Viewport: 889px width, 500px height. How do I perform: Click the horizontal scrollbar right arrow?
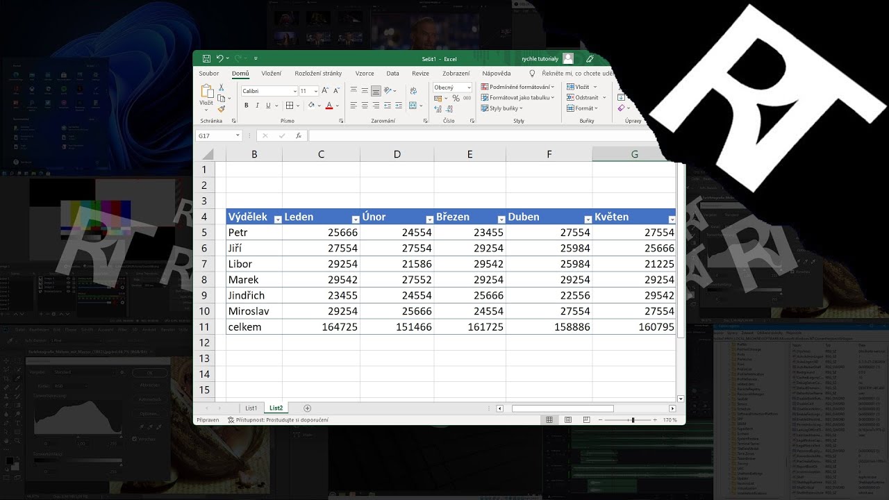672,408
